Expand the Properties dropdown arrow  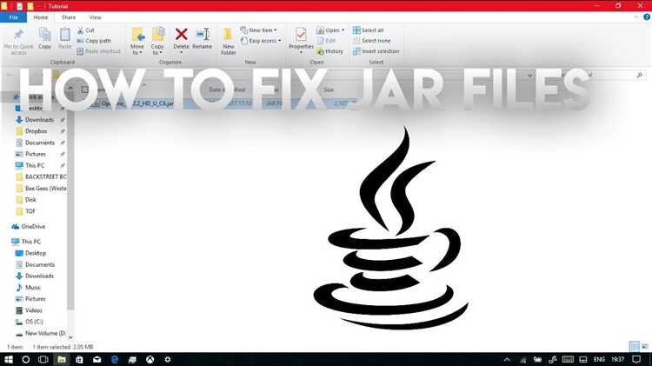point(301,53)
